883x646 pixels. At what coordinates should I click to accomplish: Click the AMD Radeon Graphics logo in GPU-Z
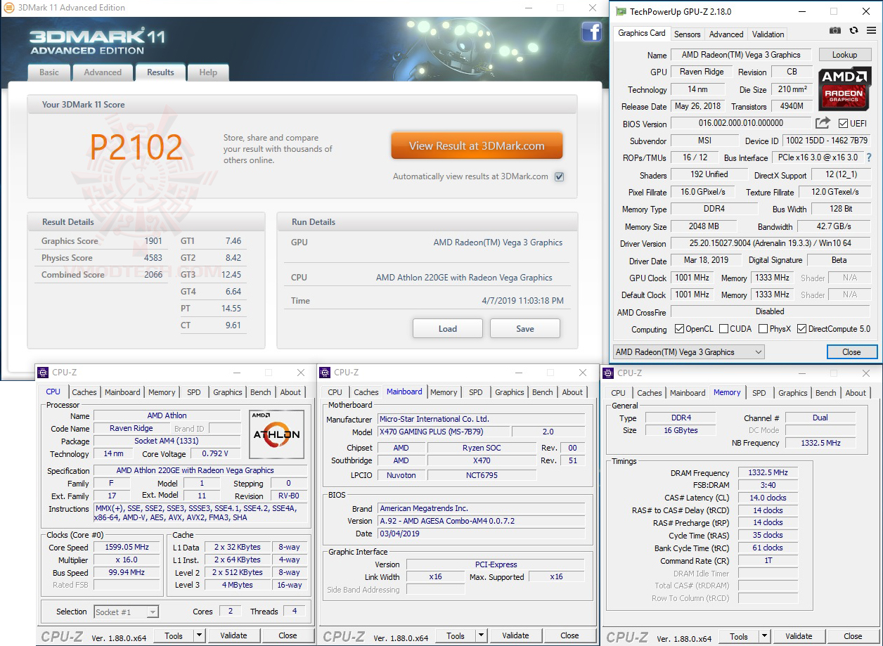(x=844, y=87)
